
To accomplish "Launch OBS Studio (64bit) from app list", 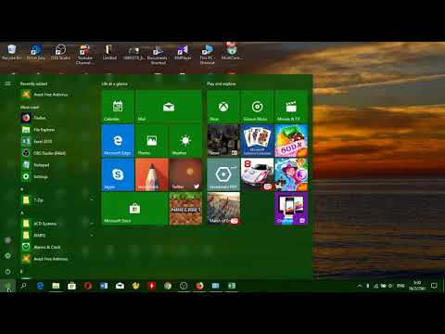I will [x=56, y=153].
